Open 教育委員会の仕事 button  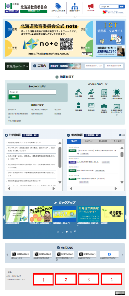(x=114, y=66)
